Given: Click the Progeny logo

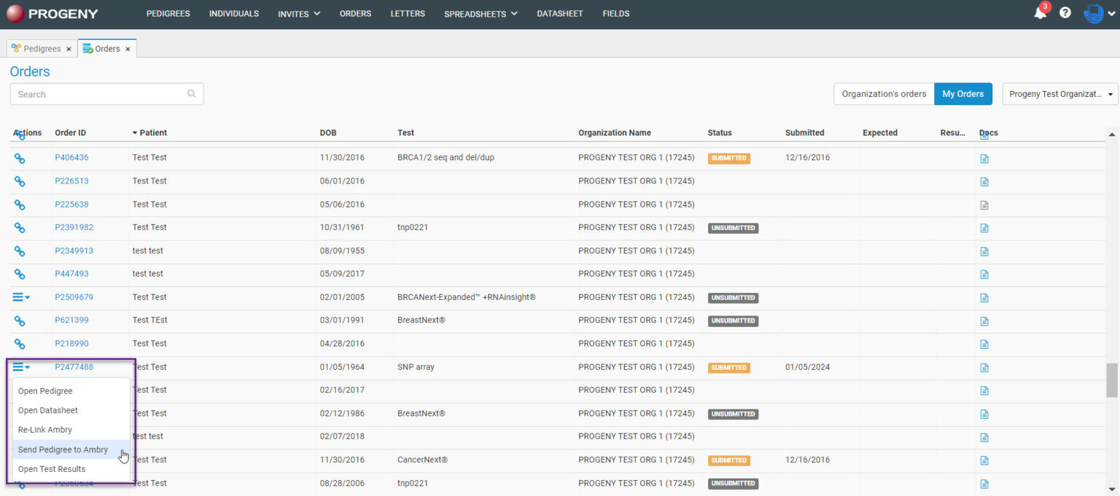Looking at the screenshot, I should click(52, 14).
